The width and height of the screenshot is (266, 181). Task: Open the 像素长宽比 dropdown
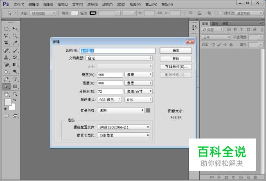point(124,135)
